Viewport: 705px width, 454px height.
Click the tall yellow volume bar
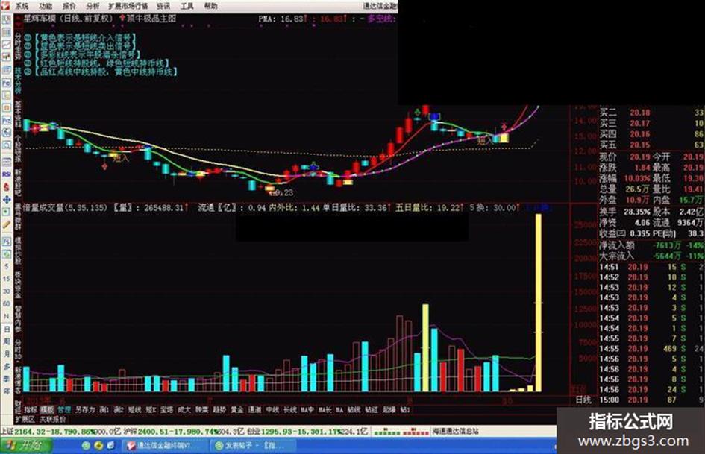click(x=538, y=303)
